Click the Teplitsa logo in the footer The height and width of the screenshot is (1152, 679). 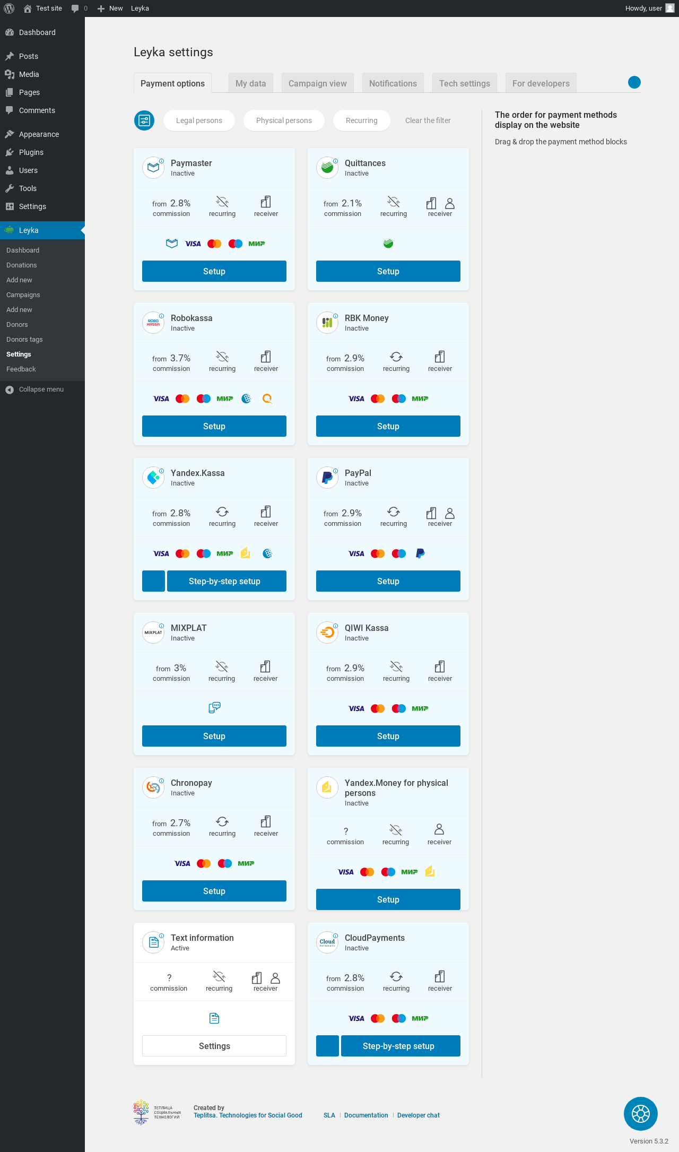click(158, 1112)
